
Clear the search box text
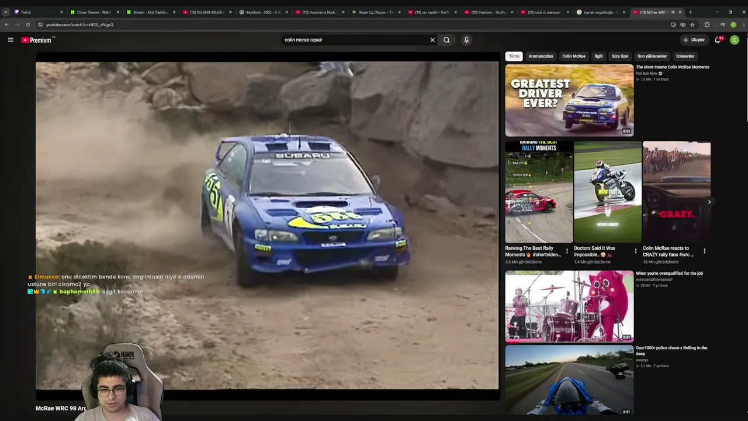point(432,40)
